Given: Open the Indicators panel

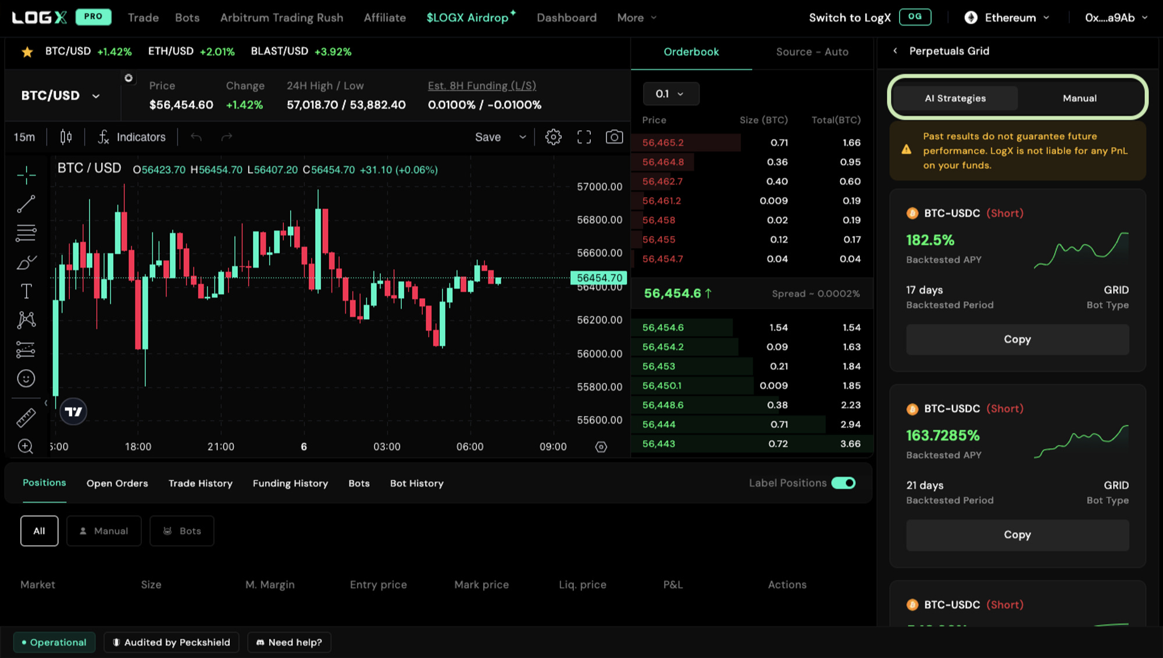Looking at the screenshot, I should [x=132, y=137].
